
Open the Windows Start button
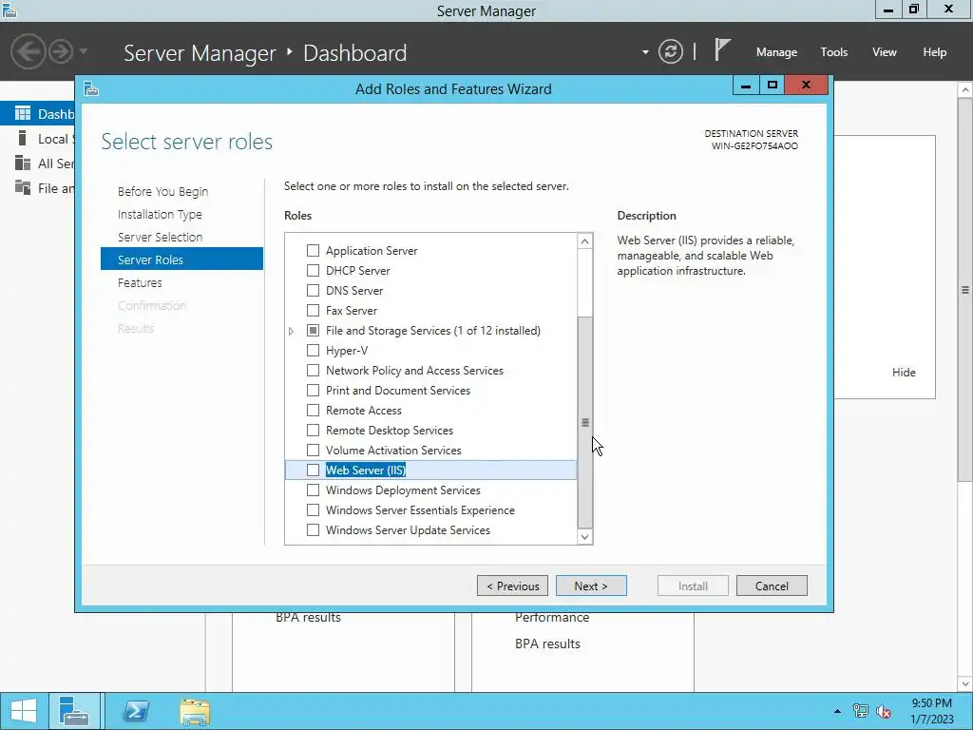[24, 711]
